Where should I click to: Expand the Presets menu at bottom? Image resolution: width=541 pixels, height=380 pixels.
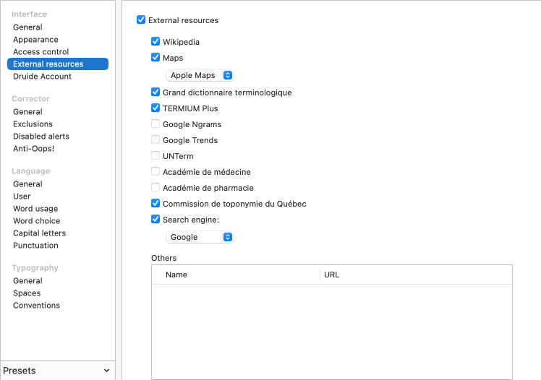coord(57,371)
